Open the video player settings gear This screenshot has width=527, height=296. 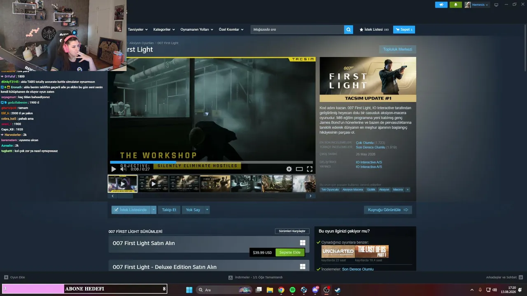pos(289,169)
